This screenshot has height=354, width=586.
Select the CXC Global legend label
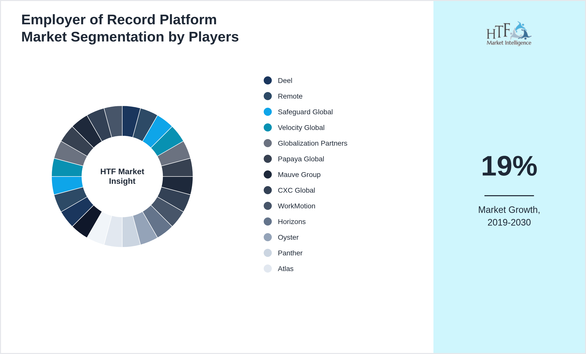coord(296,190)
